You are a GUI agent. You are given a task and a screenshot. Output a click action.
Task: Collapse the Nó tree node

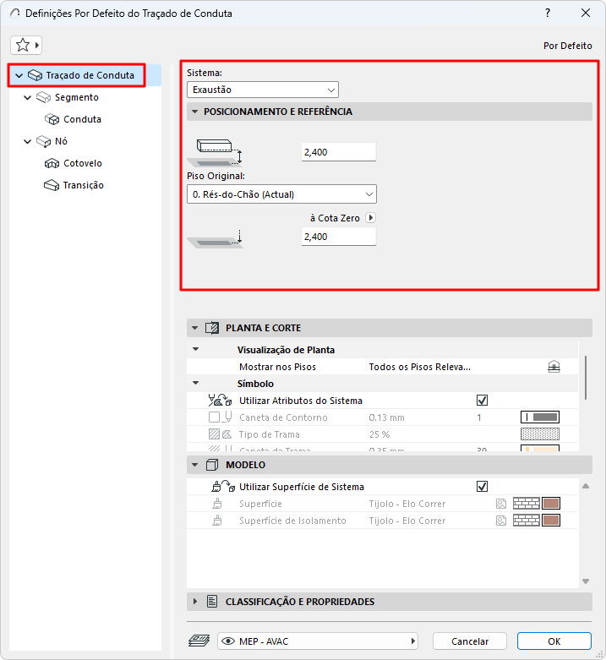(x=28, y=141)
